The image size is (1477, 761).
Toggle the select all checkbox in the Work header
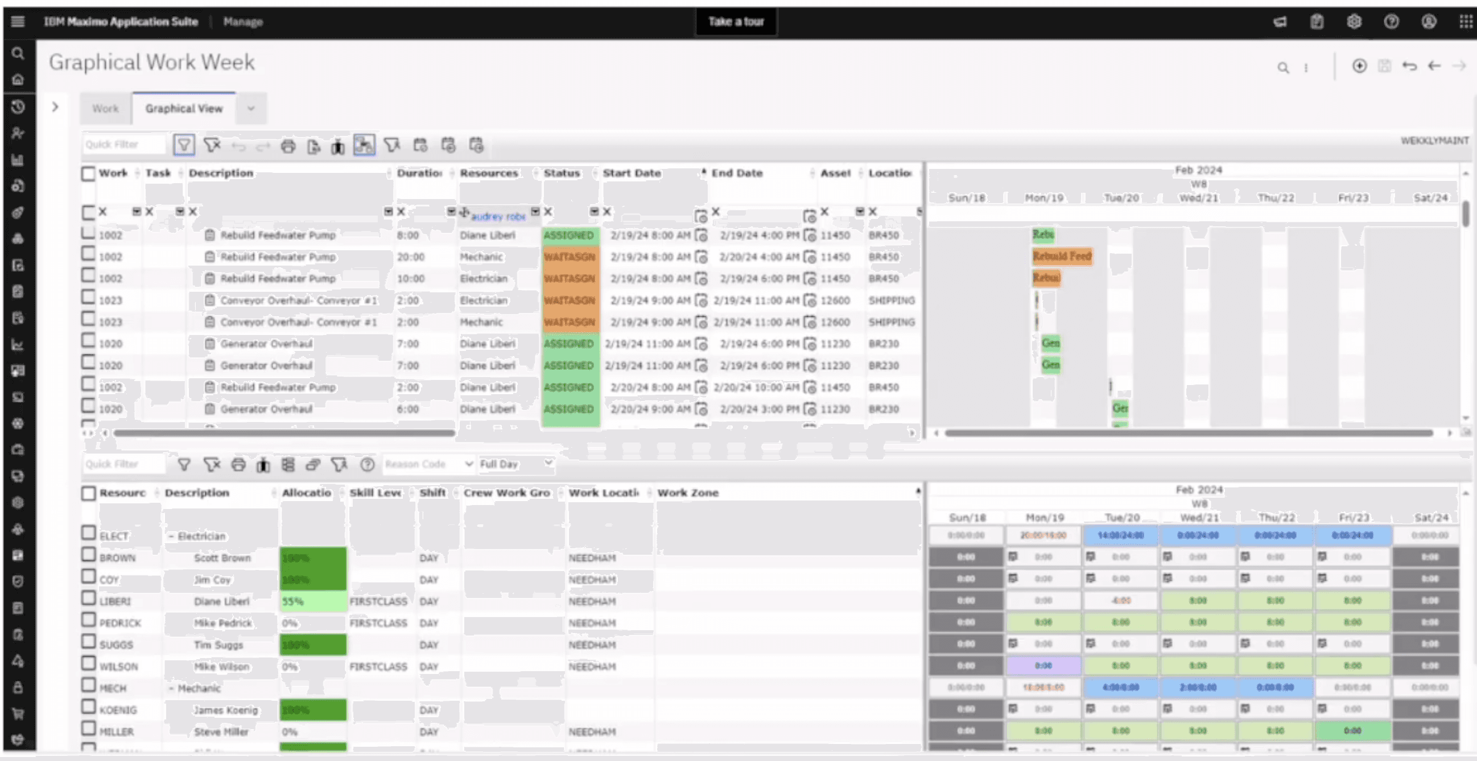(x=88, y=173)
